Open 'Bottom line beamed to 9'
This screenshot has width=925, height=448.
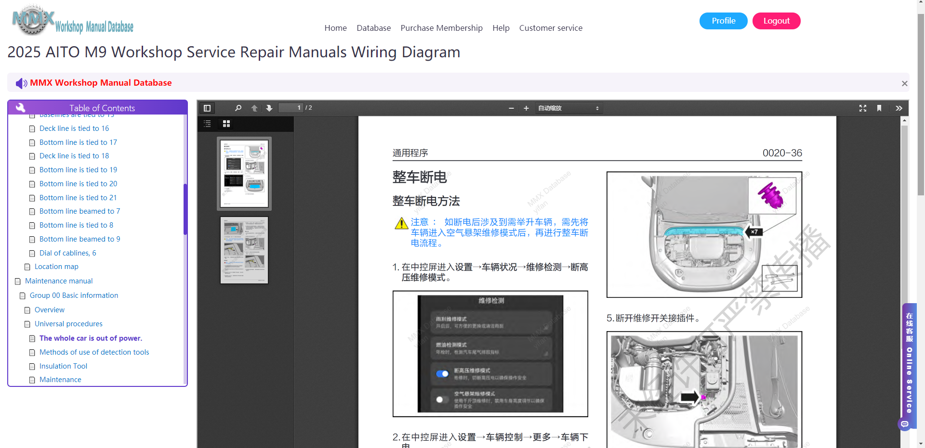point(80,239)
